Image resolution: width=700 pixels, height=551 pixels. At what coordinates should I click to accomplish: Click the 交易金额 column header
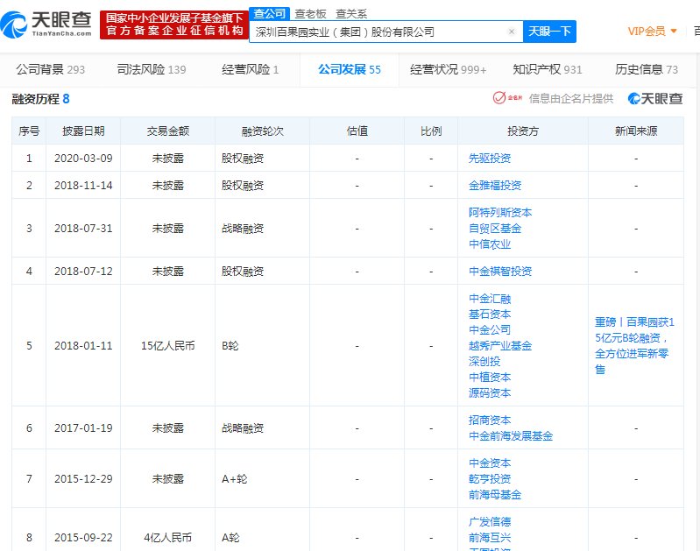(x=168, y=131)
